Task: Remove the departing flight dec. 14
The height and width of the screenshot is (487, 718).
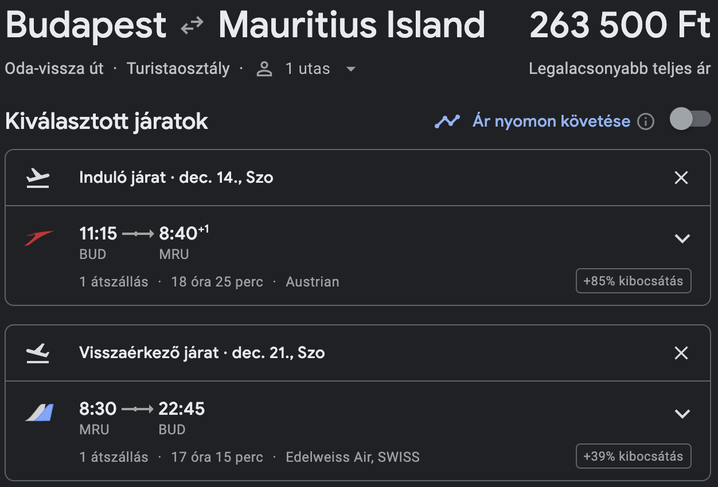Action: 681,178
